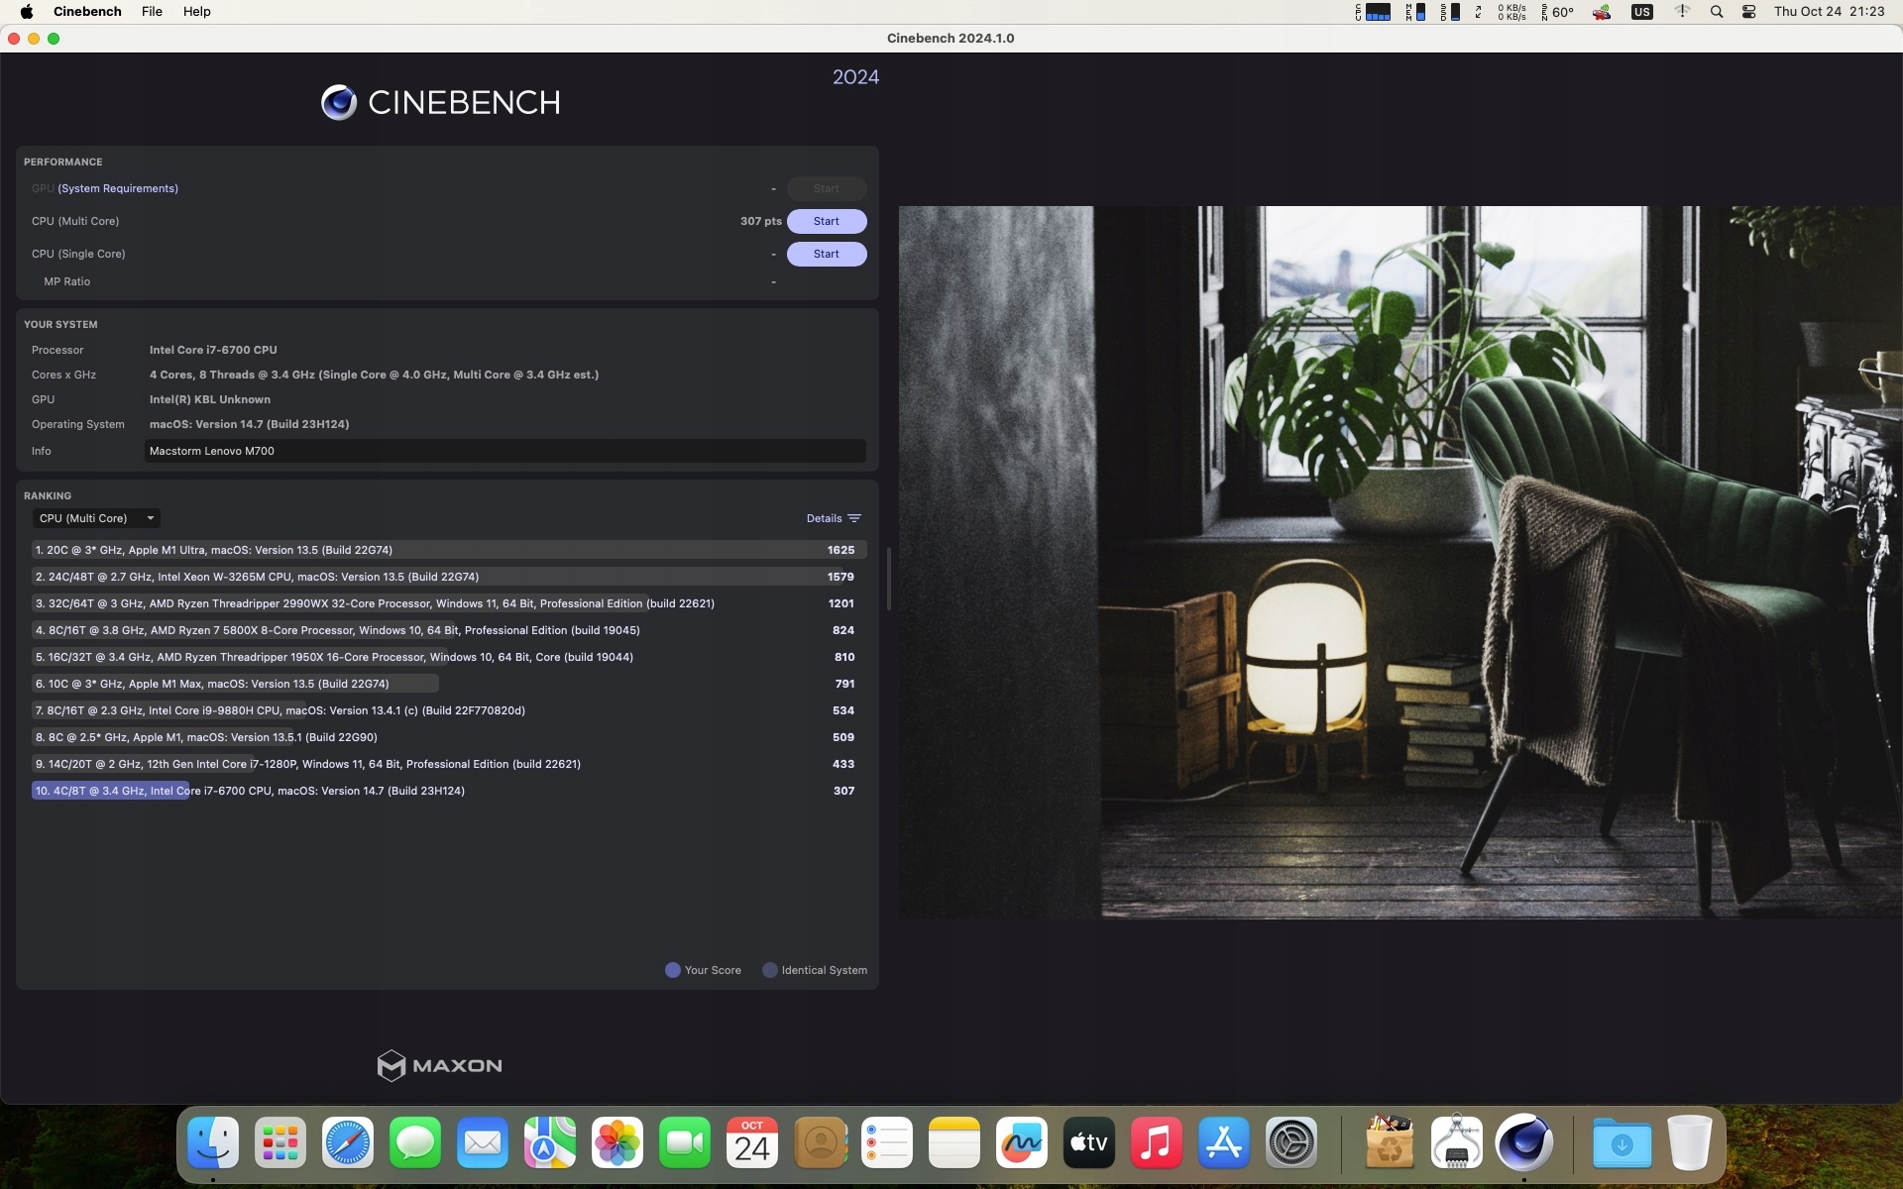Open Freeform app in the Dock

pyautogui.click(x=1022, y=1142)
